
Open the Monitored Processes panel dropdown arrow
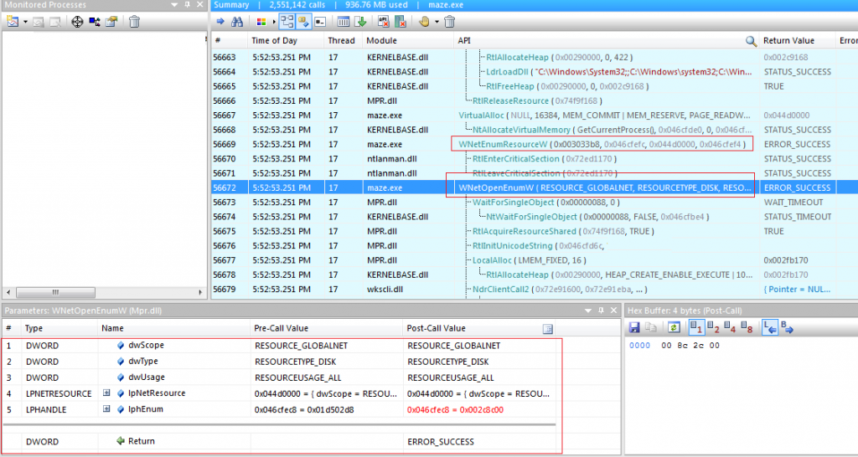tap(23, 22)
